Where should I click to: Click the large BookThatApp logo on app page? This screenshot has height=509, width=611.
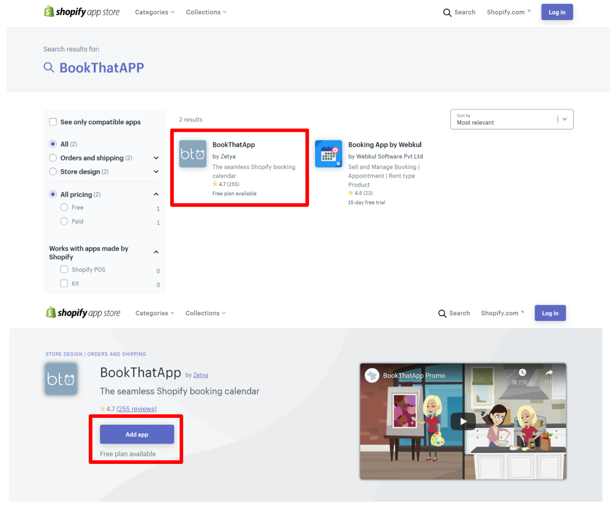(x=61, y=379)
